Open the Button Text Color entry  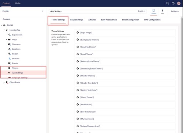pyautogui.click(x=125, y=90)
